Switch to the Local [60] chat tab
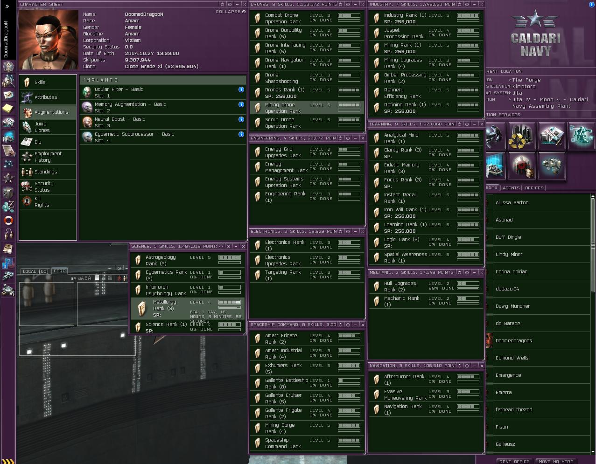596x464 pixels. pyautogui.click(x=35, y=271)
